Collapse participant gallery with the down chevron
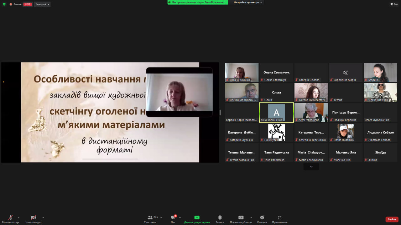The width and height of the screenshot is (401, 225). coord(311,167)
